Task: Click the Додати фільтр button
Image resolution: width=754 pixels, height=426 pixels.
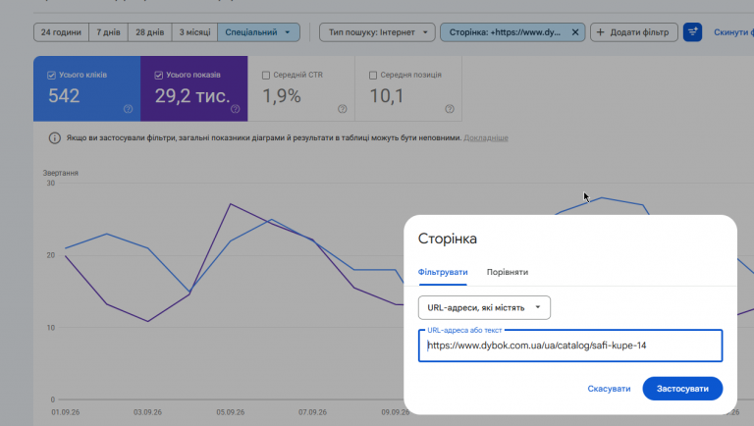Action: click(634, 32)
